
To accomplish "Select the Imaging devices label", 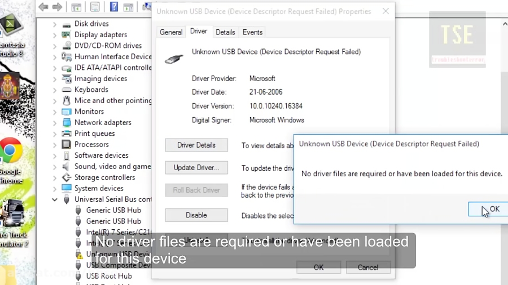I will click(101, 78).
